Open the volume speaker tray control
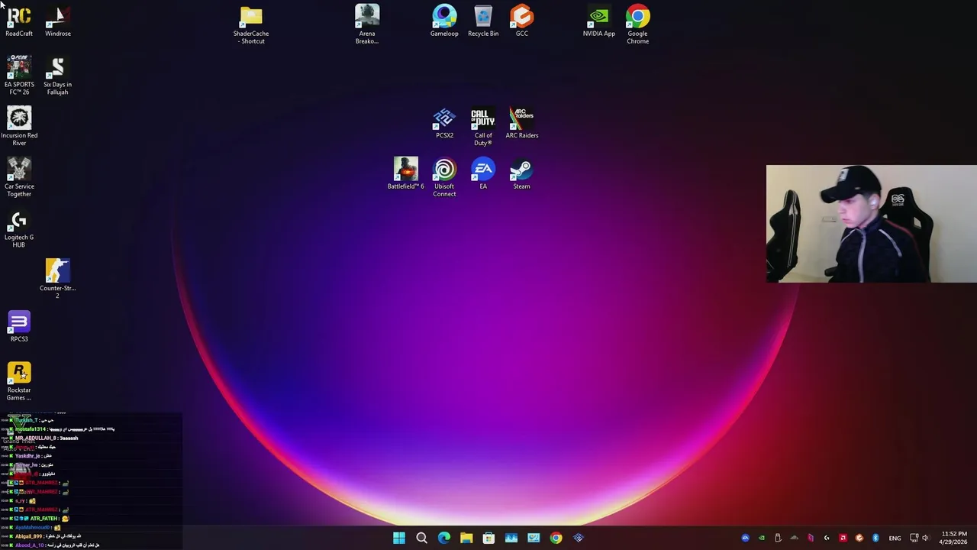The width and height of the screenshot is (977, 550). 925,538
